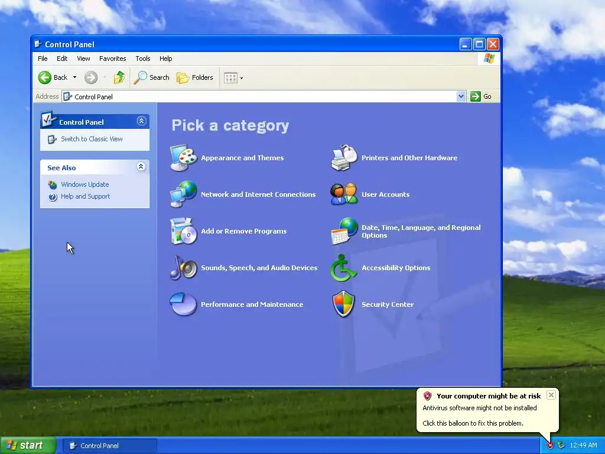Viewport: 605px width, 454px height.
Task: Click the Sounds, Speech, and Audio Devices link
Action: click(259, 268)
